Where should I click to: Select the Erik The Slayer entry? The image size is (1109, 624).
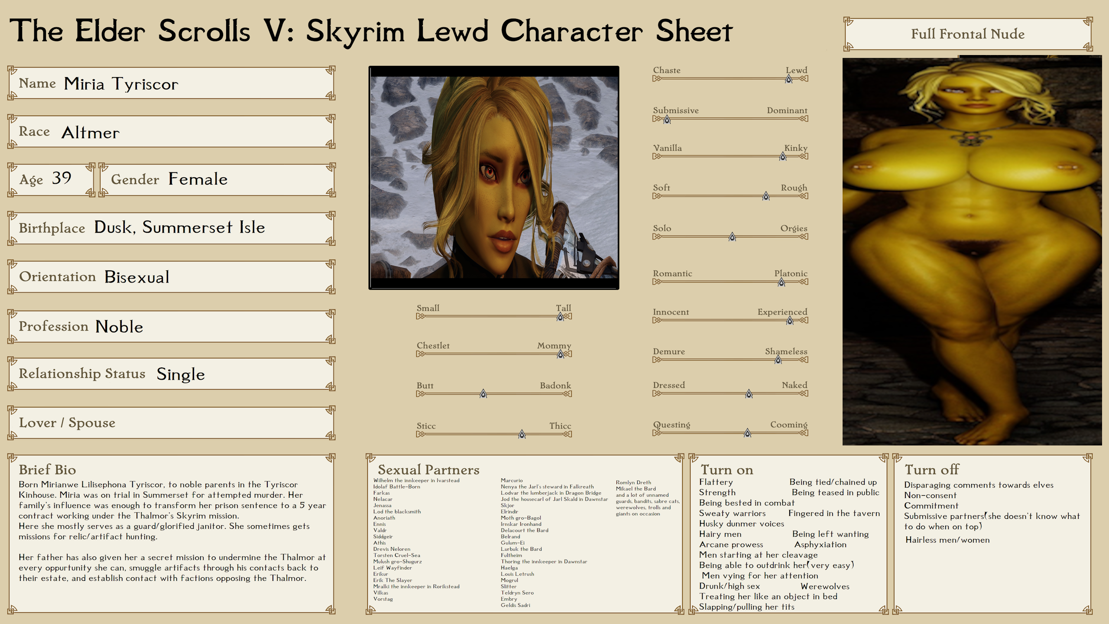tap(393, 580)
